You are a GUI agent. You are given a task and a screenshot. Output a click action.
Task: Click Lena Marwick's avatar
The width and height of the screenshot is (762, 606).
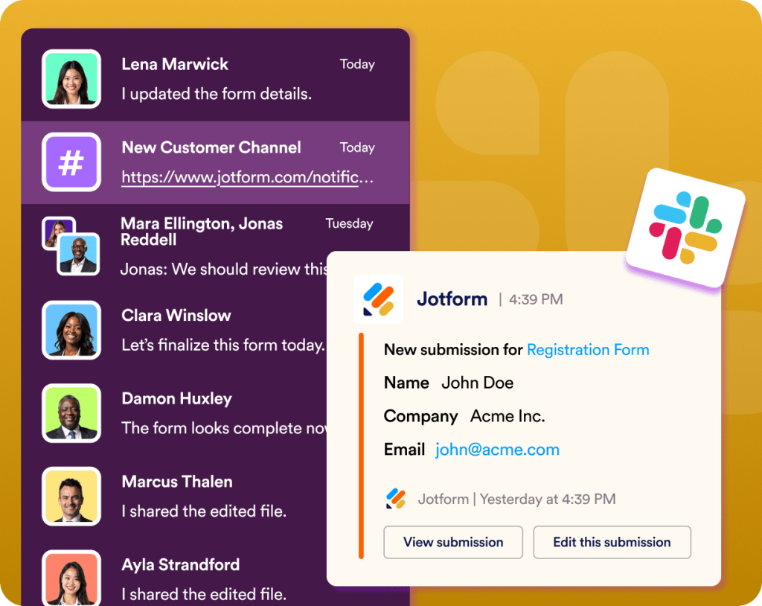[x=71, y=79]
